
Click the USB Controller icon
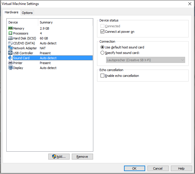(10, 53)
